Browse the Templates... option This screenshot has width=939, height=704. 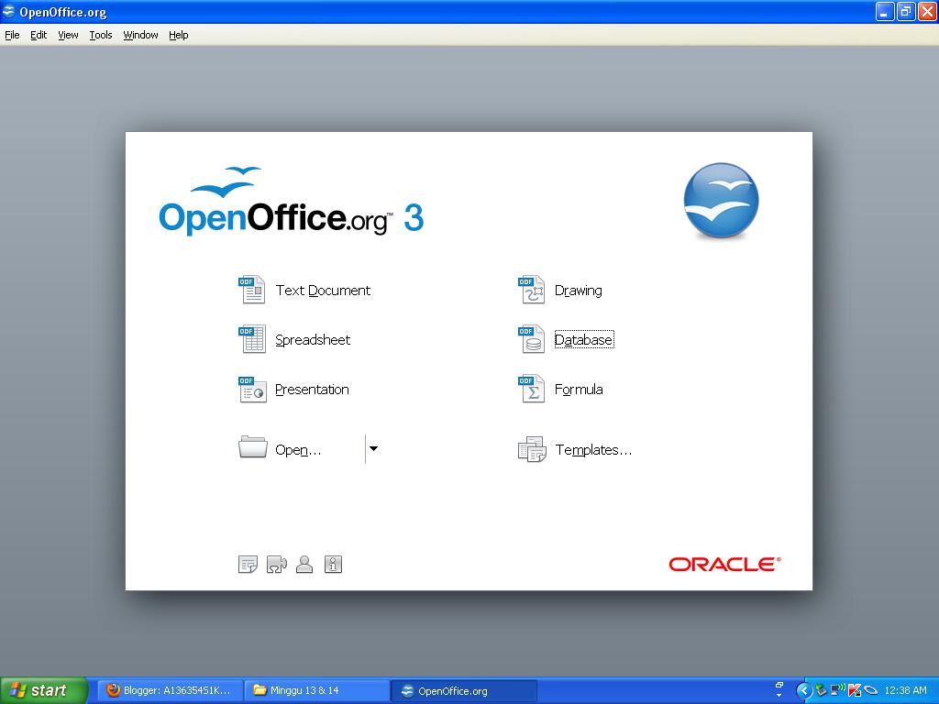point(593,450)
